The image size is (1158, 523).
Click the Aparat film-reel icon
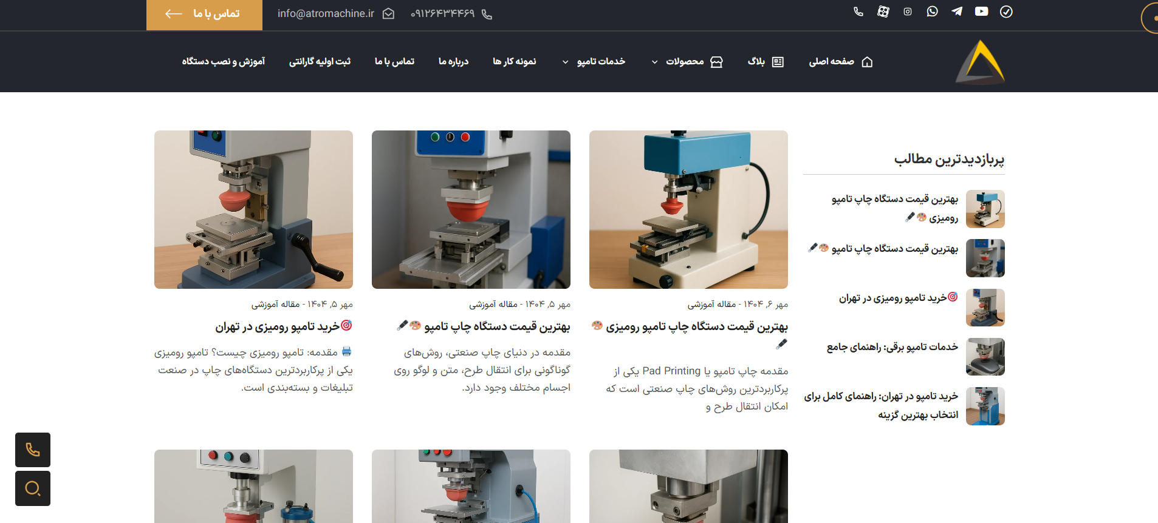pyautogui.click(x=883, y=12)
